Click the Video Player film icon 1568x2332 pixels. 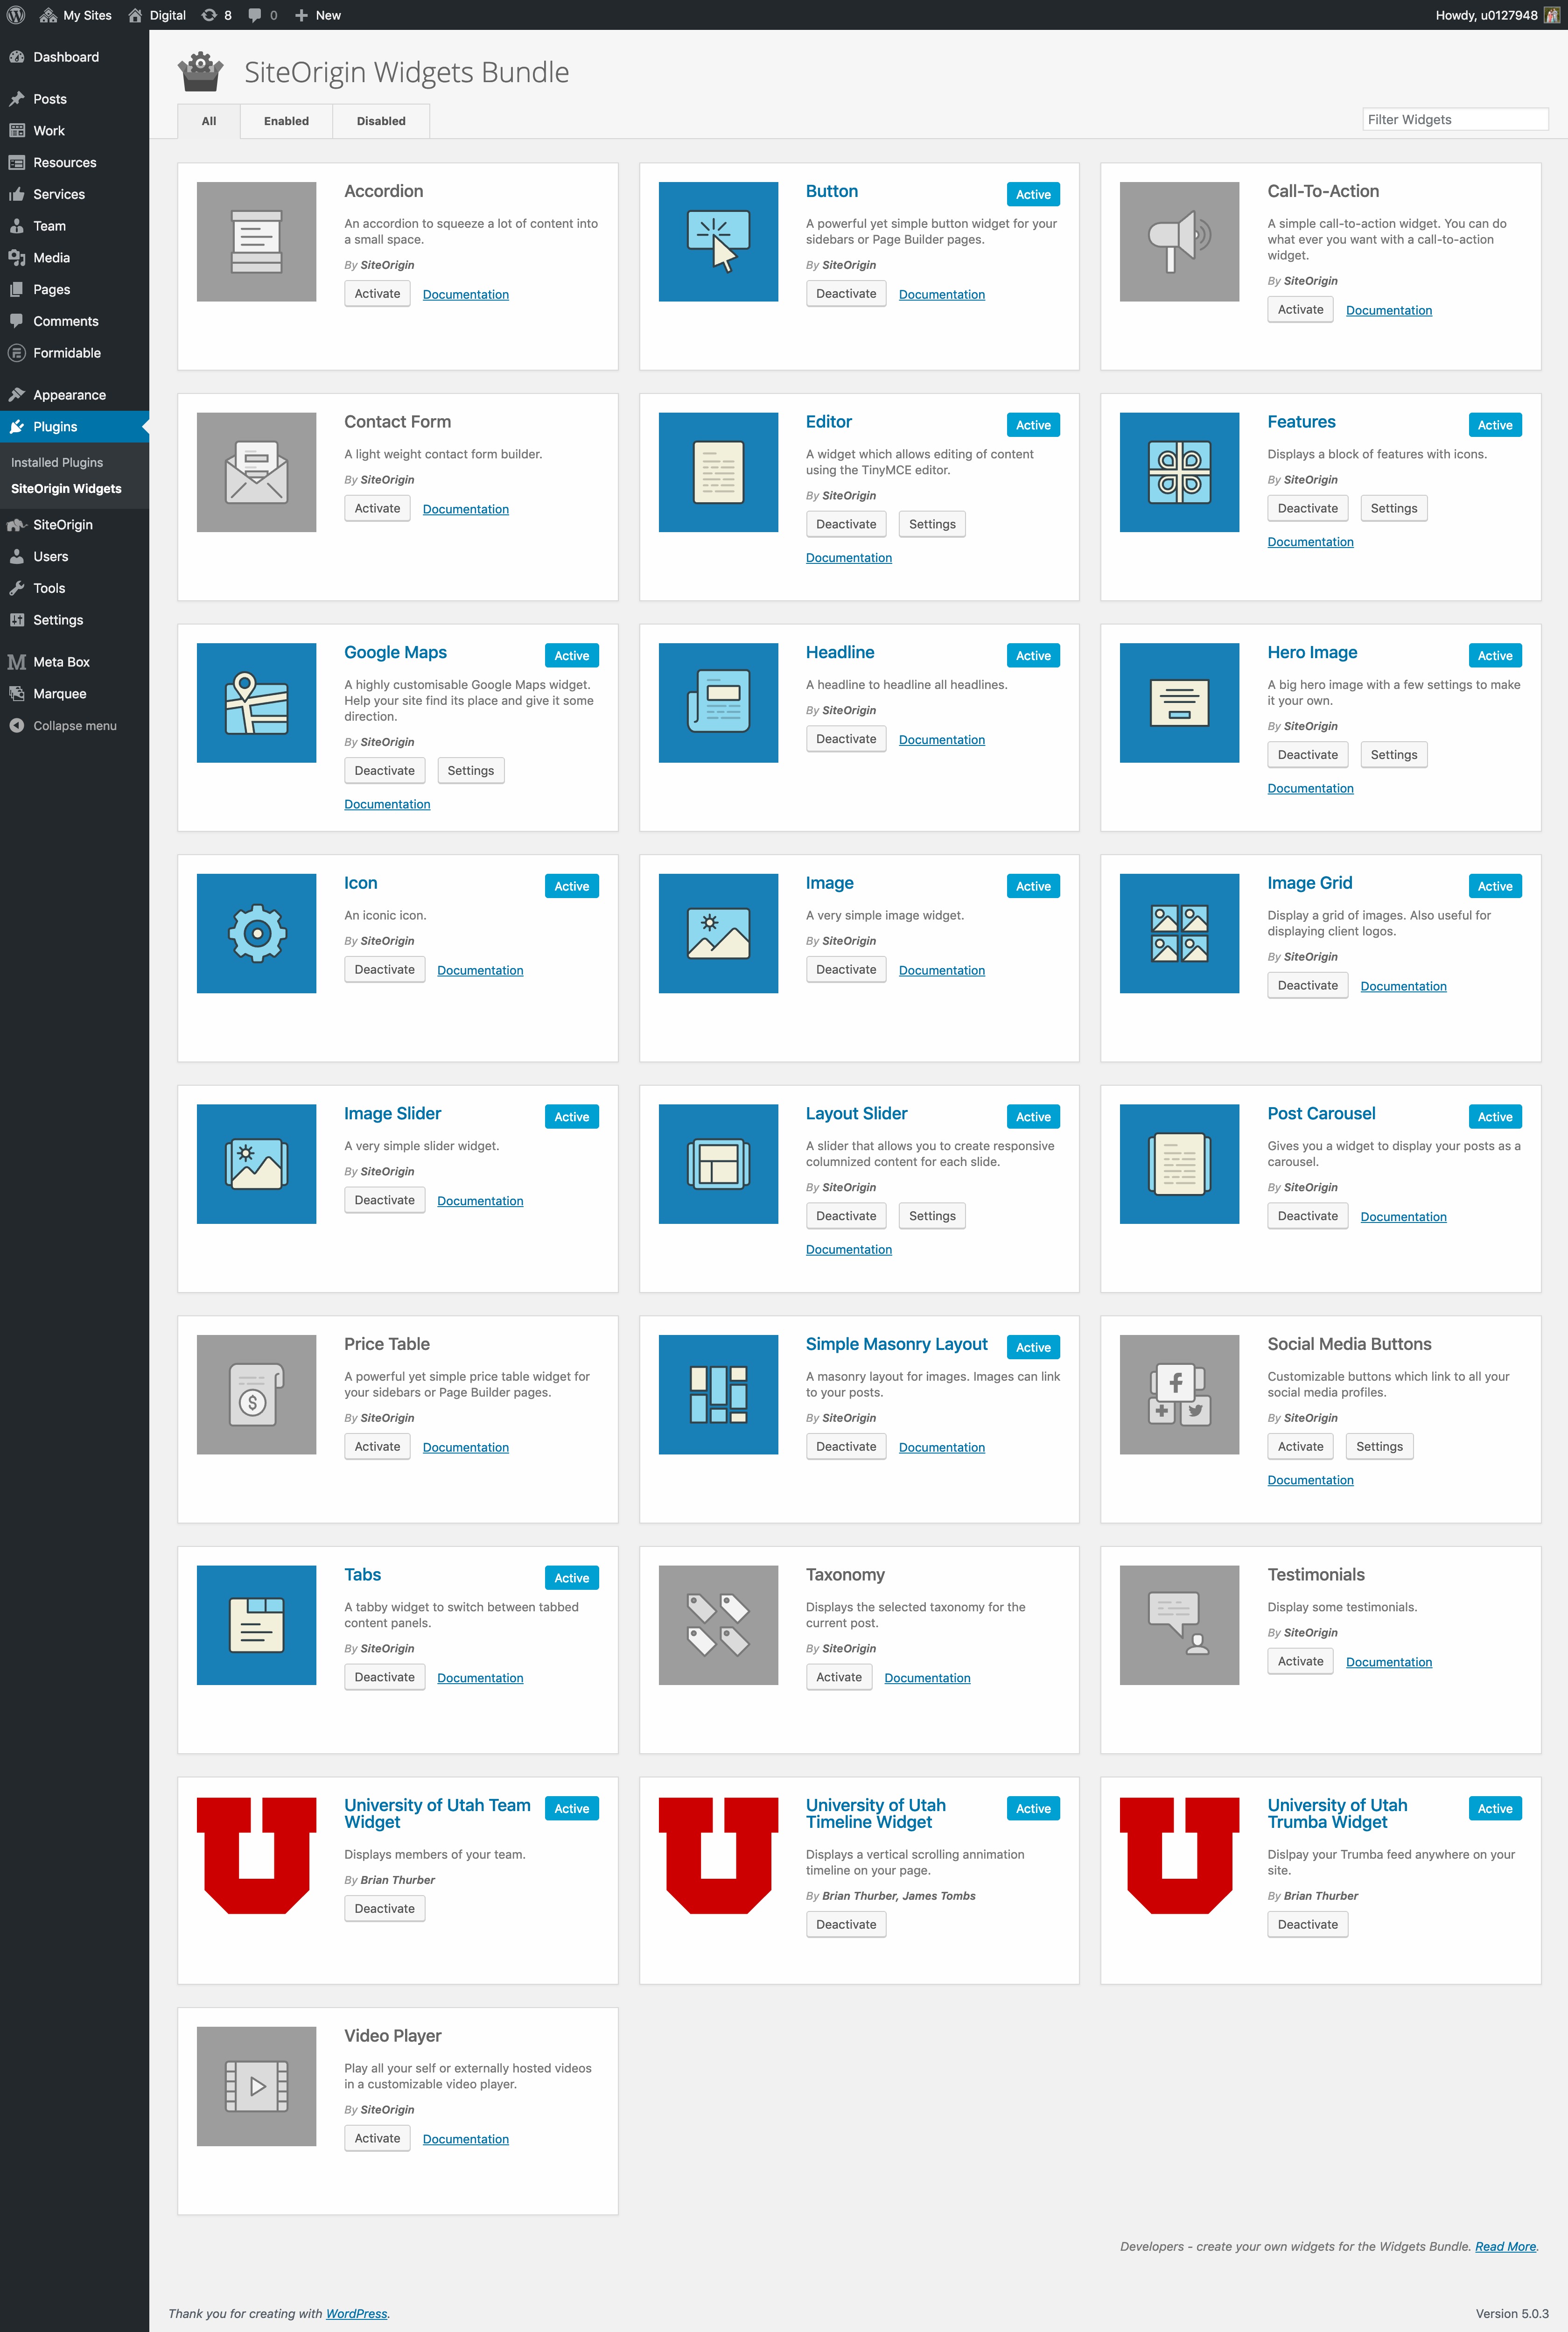pyautogui.click(x=256, y=2086)
